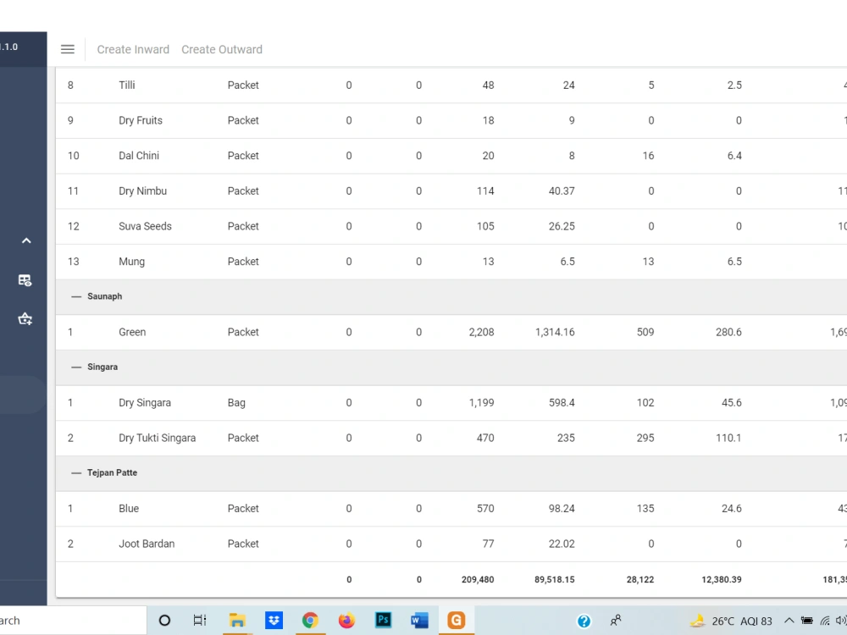Collapse the sidebar section with chevron up

[x=26, y=240]
